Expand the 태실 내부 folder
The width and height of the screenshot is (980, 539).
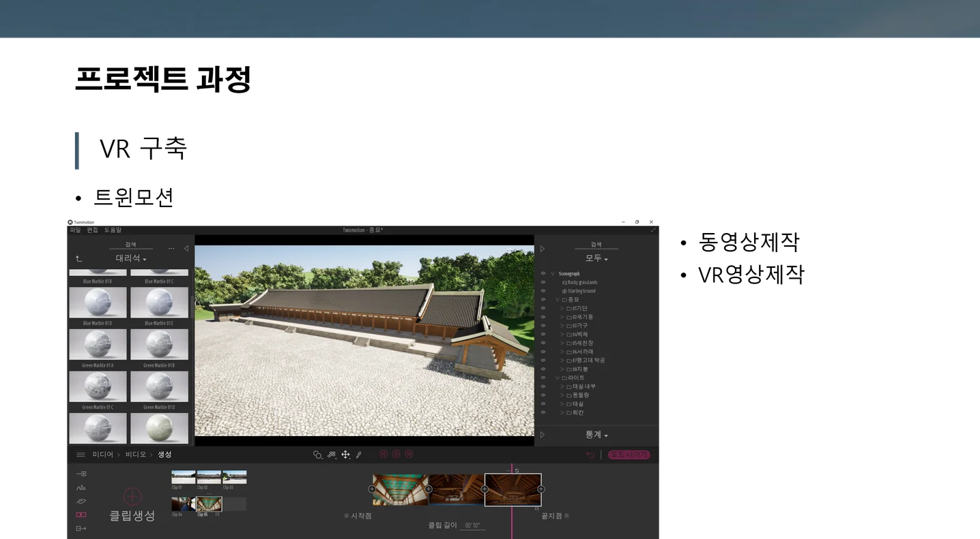(562, 386)
